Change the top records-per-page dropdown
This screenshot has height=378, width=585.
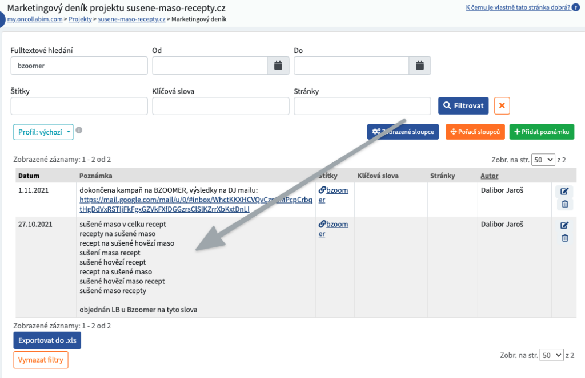[x=543, y=160]
